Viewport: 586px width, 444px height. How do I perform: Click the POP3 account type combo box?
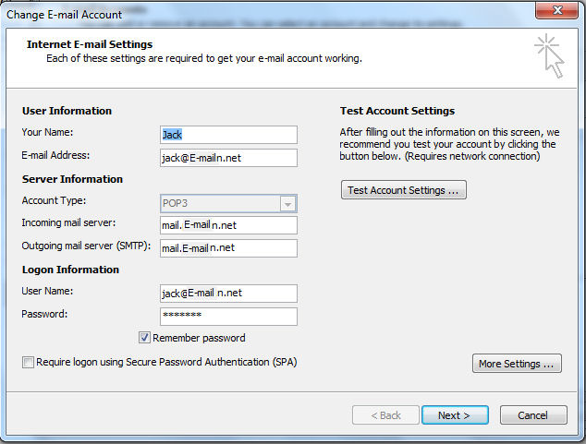tap(228, 203)
